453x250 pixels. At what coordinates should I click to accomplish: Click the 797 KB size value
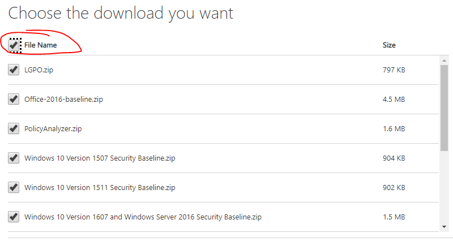click(394, 70)
